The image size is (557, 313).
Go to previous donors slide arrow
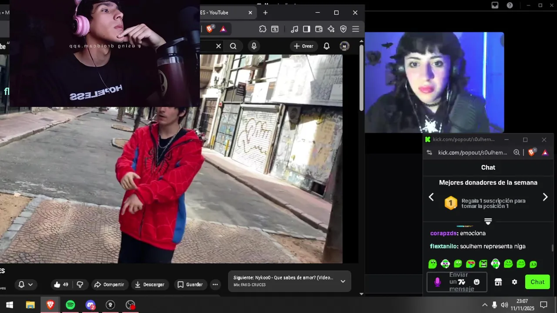(x=431, y=197)
